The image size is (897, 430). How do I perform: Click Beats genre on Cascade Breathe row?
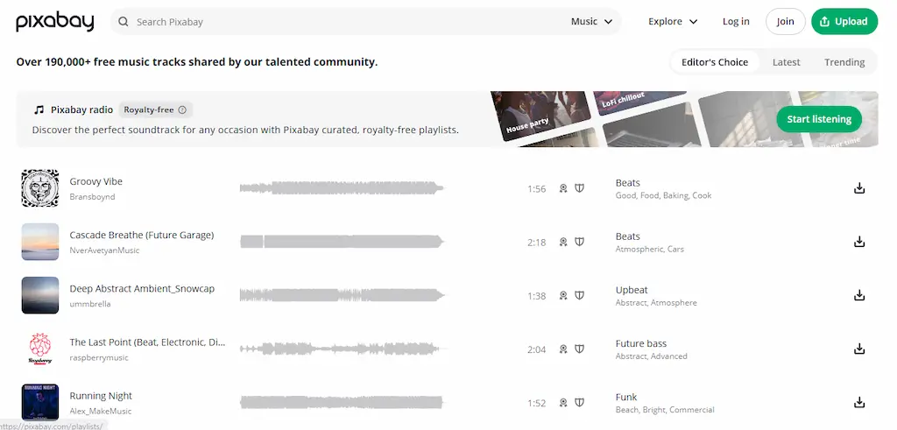627,236
